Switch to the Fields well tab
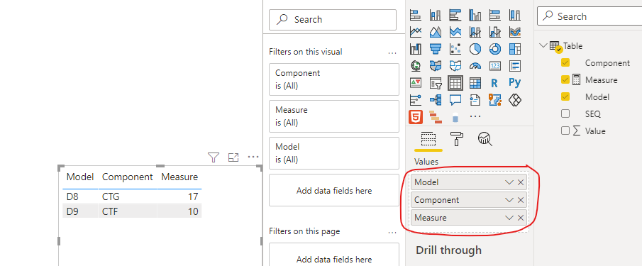The width and height of the screenshot is (642, 266). click(428, 139)
